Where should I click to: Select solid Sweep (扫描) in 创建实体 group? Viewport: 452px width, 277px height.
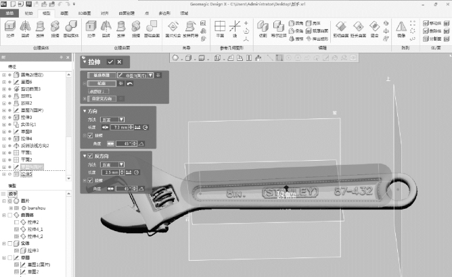coord(55,29)
